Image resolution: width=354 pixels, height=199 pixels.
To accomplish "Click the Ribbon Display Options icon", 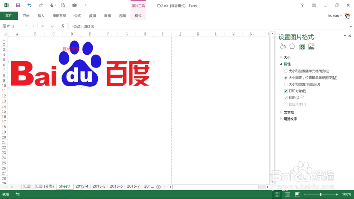I will click(x=314, y=5).
